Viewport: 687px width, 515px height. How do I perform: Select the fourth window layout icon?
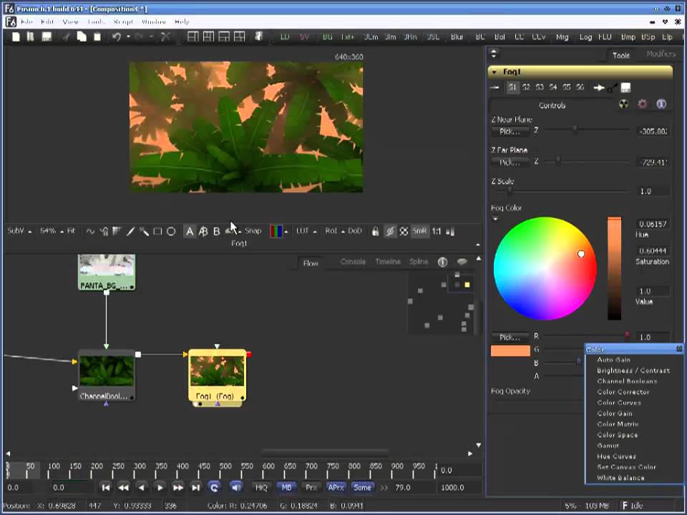(x=239, y=36)
